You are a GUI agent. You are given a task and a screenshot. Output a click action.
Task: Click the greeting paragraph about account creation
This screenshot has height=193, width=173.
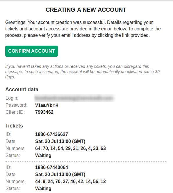(83, 29)
